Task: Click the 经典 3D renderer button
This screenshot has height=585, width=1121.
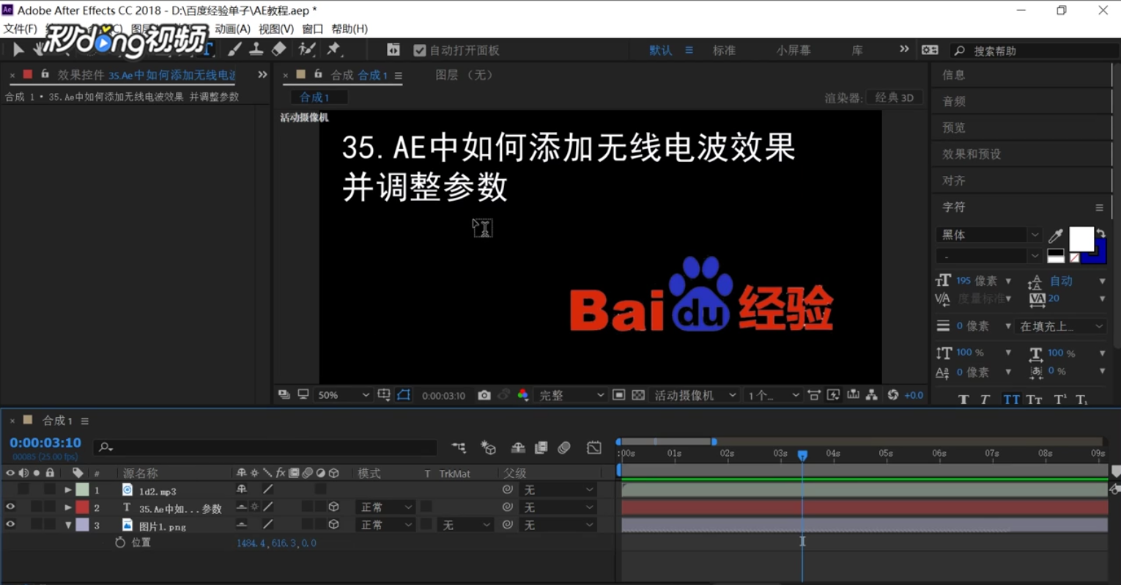Action: pyautogui.click(x=894, y=97)
